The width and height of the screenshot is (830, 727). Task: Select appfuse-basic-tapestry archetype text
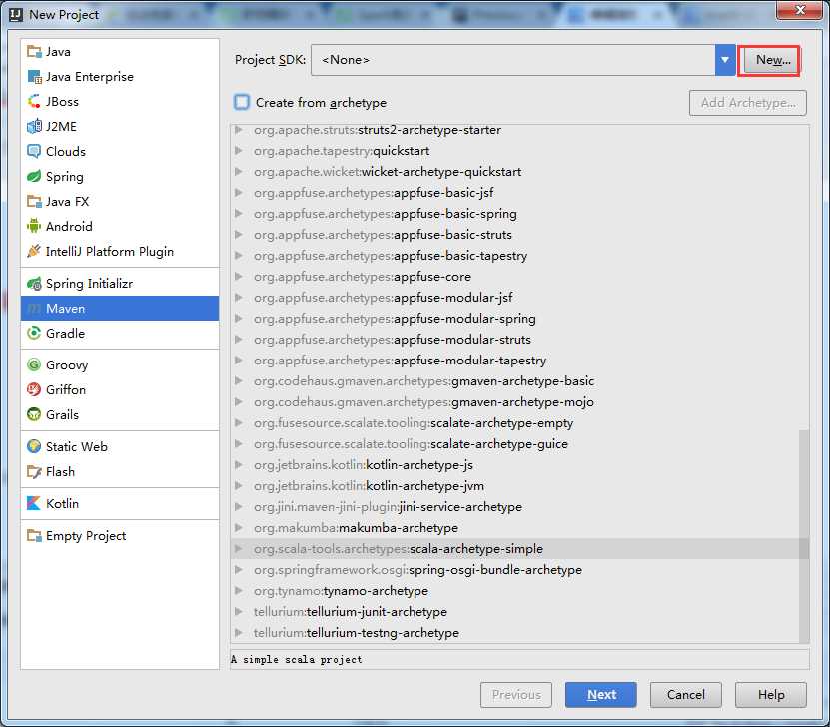pos(460,256)
